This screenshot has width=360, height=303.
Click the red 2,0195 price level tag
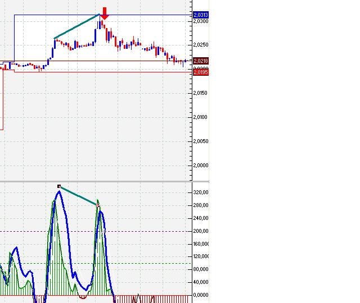[201, 72]
